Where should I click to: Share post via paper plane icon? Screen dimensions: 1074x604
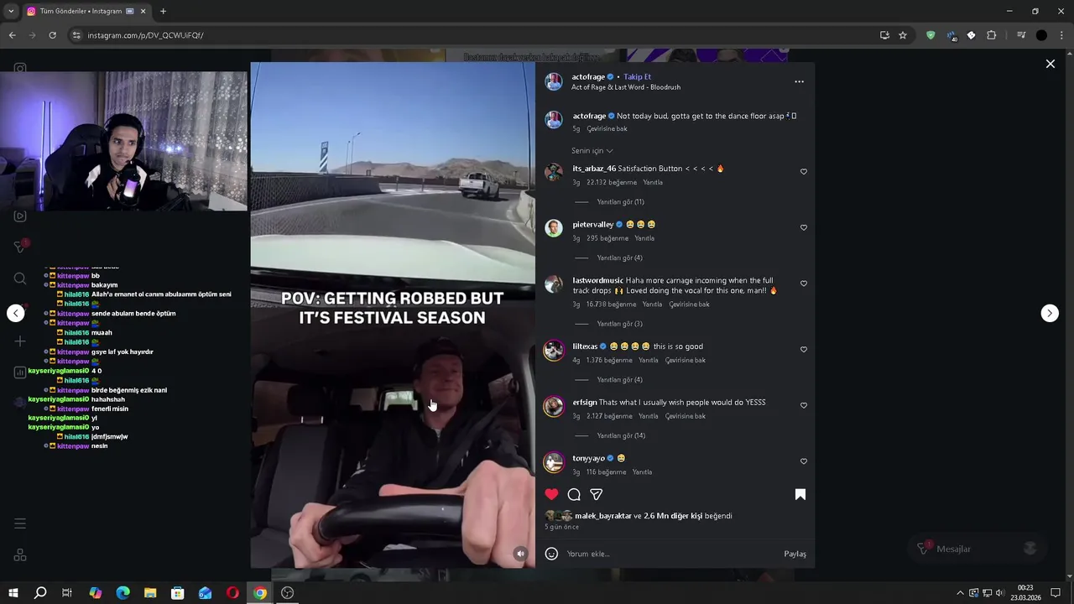(x=597, y=495)
